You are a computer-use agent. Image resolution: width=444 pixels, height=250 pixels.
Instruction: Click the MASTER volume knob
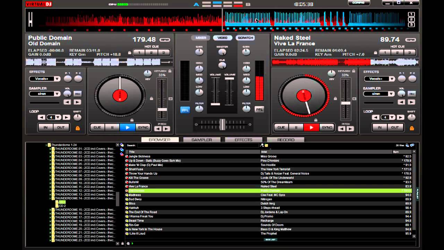[x=222, y=52]
